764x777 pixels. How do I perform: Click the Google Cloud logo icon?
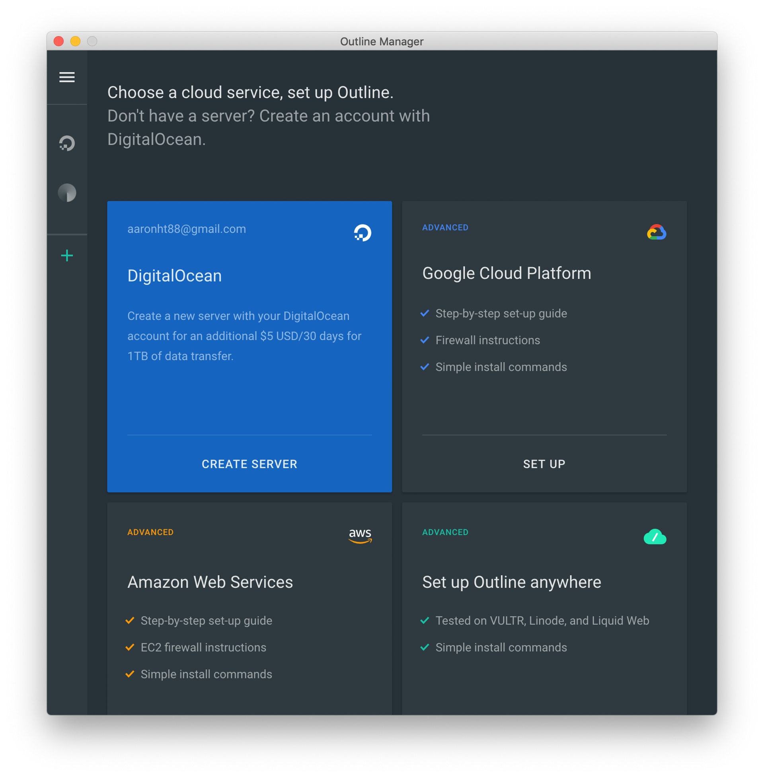657,232
